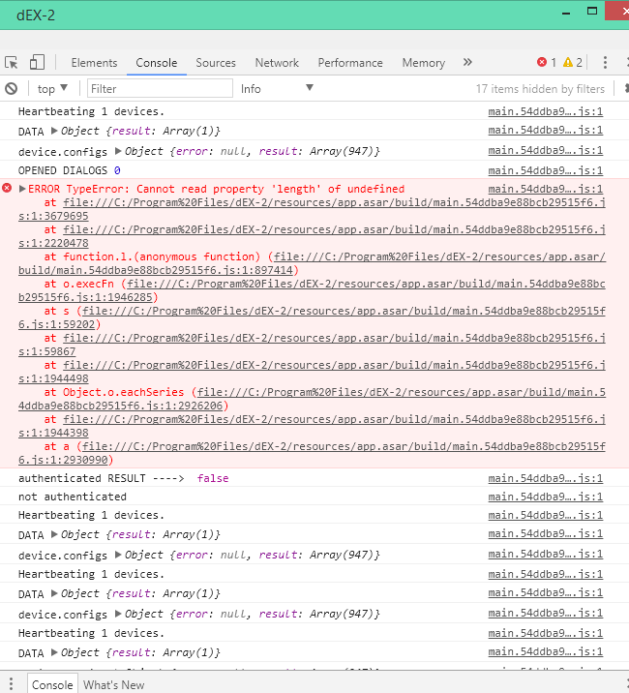The height and width of the screenshot is (693, 629).
Task: Activate the inspect element picker icon
Action: pyautogui.click(x=12, y=62)
